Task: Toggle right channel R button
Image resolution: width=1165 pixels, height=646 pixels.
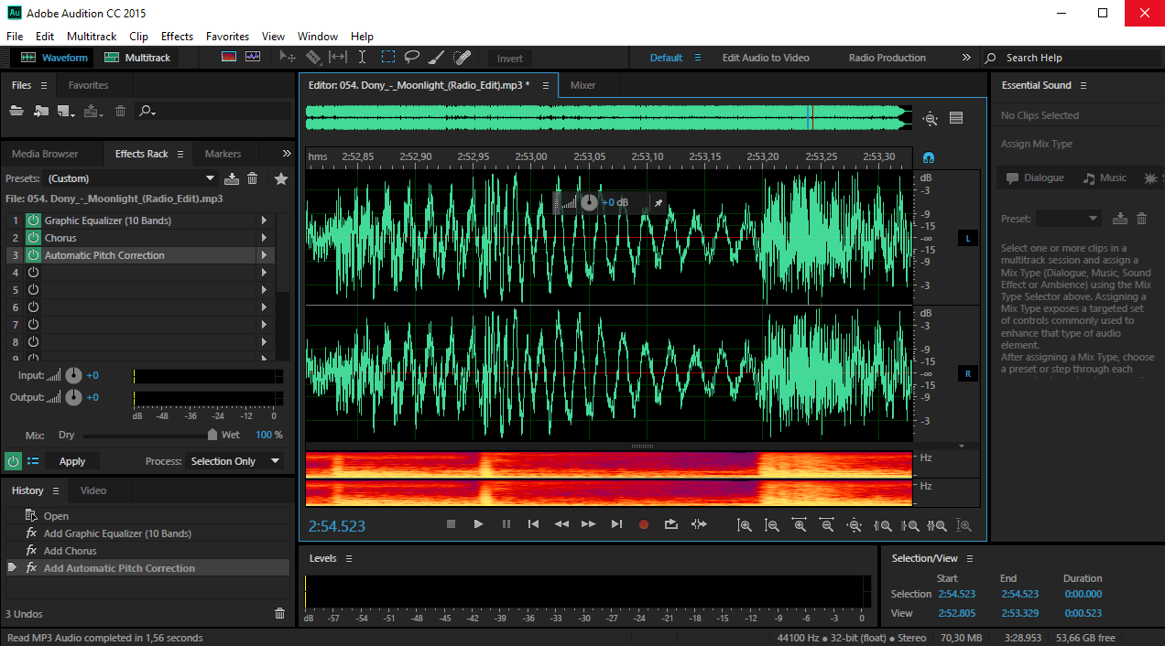Action: (969, 373)
